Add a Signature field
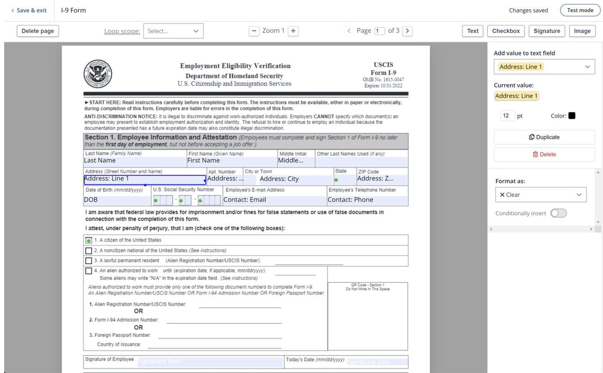Viewport: 603px width, 373px height. pos(547,31)
